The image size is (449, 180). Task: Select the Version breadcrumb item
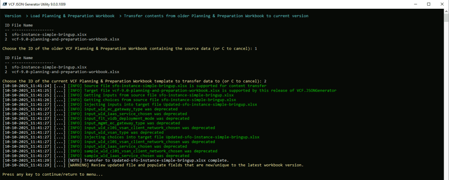point(13,16)
